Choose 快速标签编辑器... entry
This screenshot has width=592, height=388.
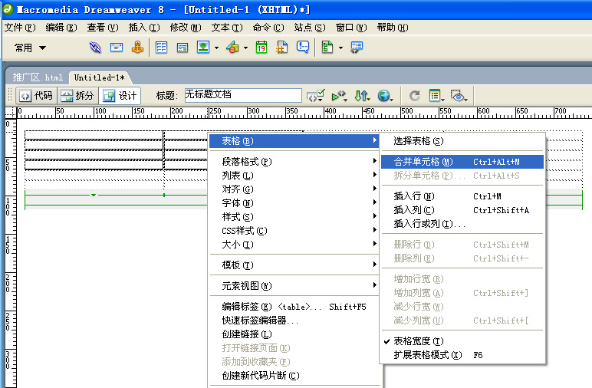click(x=294, y=321)
